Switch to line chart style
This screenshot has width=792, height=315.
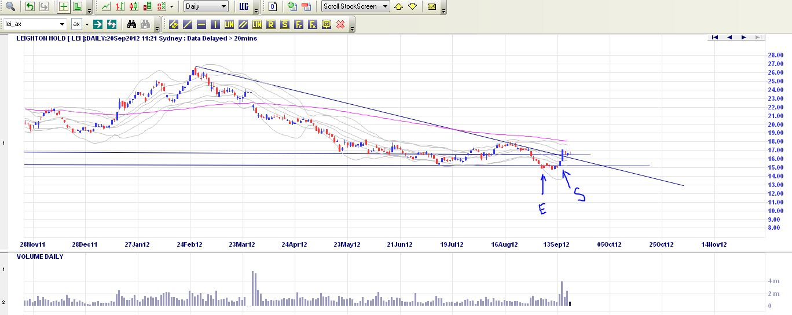(106, 6)
